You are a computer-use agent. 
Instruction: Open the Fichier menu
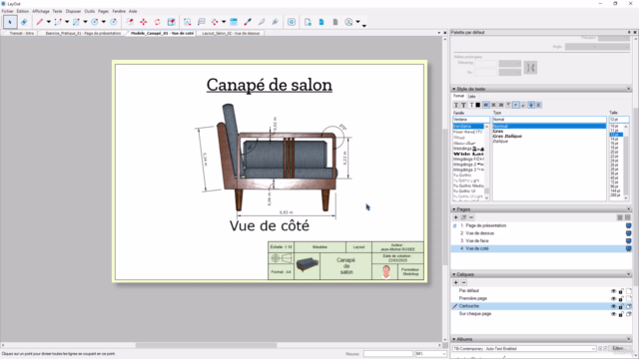8,11
